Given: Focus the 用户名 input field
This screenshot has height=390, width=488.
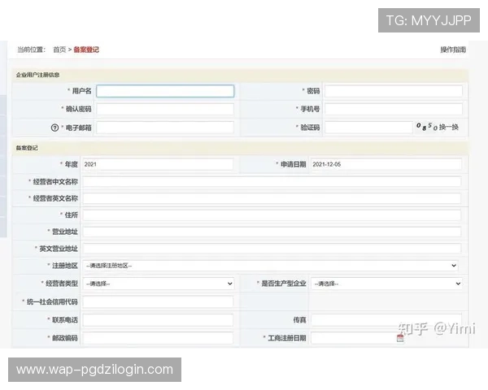Looking at the screenshot, I should click(x=165, y=91).
